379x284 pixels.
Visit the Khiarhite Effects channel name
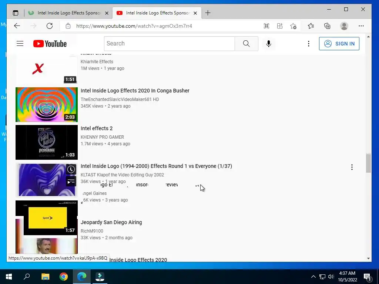(x=97, y=62)
